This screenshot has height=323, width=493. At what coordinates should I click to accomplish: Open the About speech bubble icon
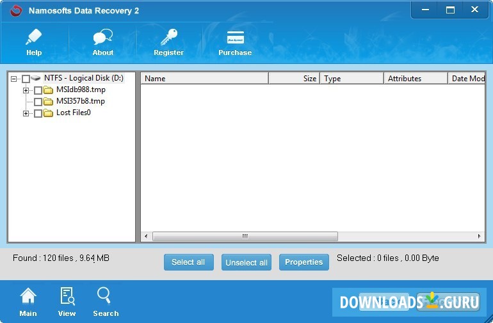(103, 37)
